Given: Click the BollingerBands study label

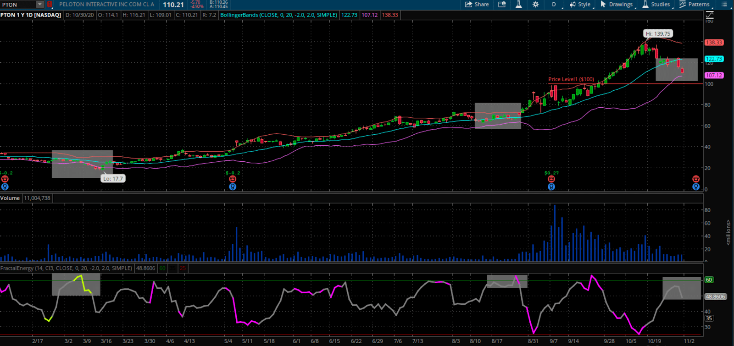Looking at the screenshot, I should pos(279,15).
